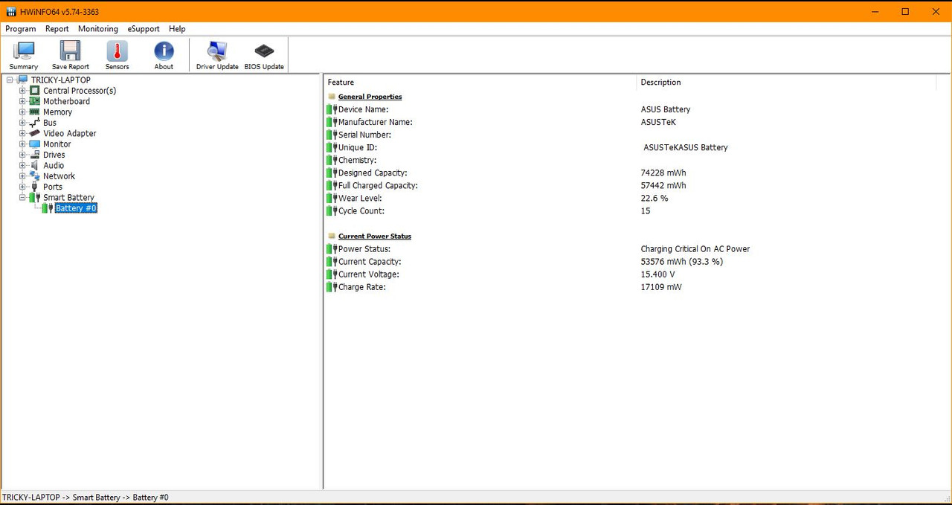Viewport: 952px width, 505px height.
Task: Click the Ports plug icon
Action: click(35, 187)
